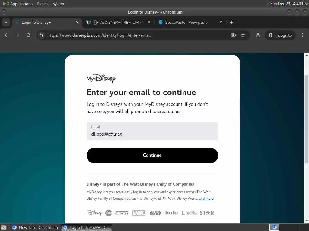Click the MyDisney logo
This screenshot has width=309, height=231.
click(x=101, y=79)
